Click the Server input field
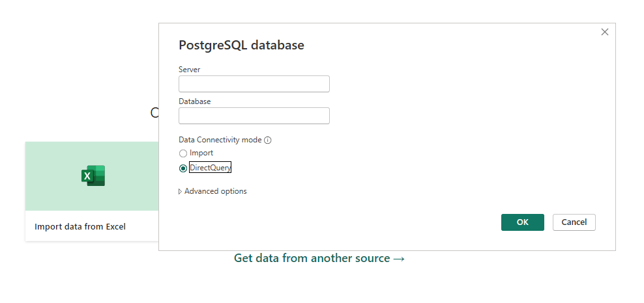Screen dimensions: 644x303 [x=254, y=84]
